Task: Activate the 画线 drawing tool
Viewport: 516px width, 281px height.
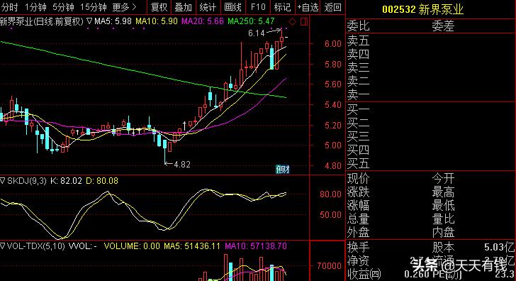Action: (232, 7)
